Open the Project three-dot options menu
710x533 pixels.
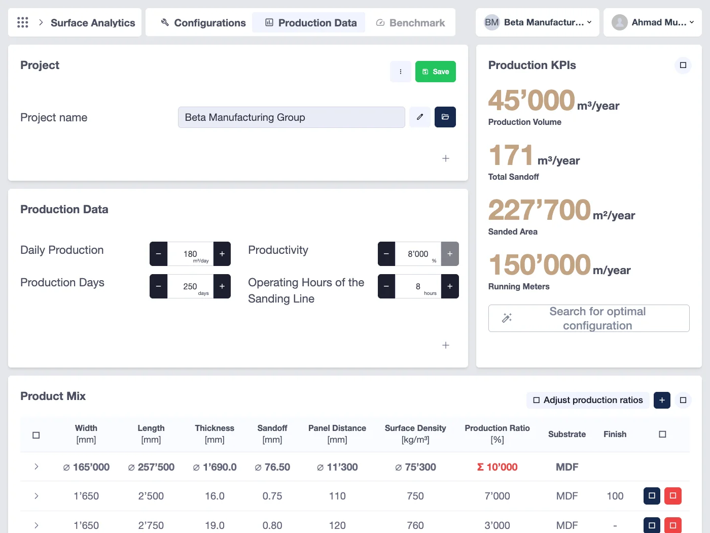401,72
